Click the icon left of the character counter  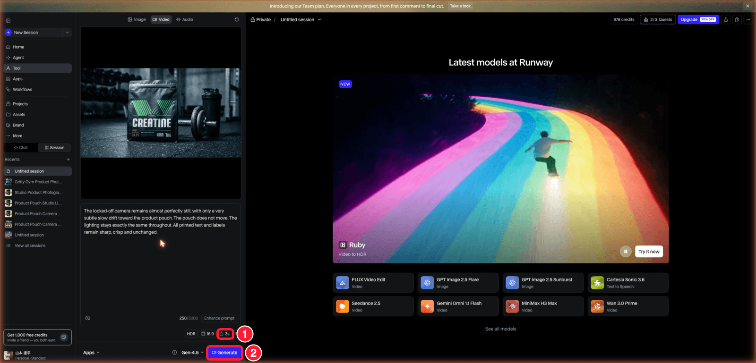click(88, 318)
